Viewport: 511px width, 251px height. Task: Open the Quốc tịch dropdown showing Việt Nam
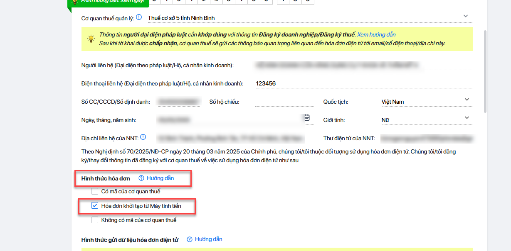[x=467, y=100]
